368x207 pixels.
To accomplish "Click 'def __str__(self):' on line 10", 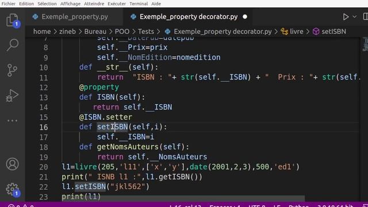I will pos(119,67).
